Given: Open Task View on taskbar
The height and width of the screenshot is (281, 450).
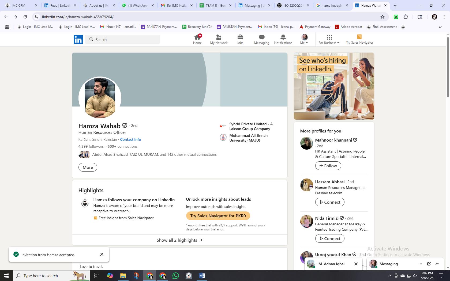Looking at the screenshot, I should tap(96, 276).
